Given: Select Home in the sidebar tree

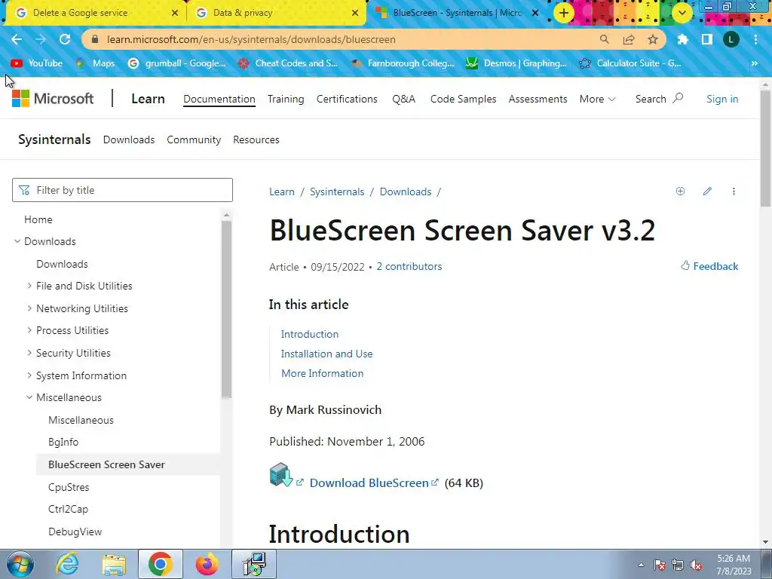Looking at the screenshot, I should pos(38,219).
